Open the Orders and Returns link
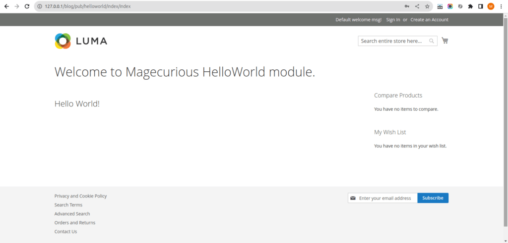 [75, 223]
